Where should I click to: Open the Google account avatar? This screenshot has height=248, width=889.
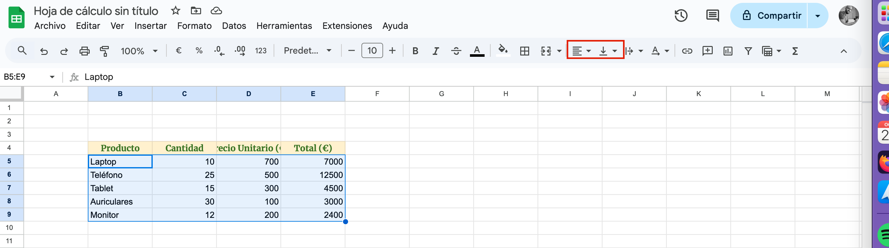(849, 16)
